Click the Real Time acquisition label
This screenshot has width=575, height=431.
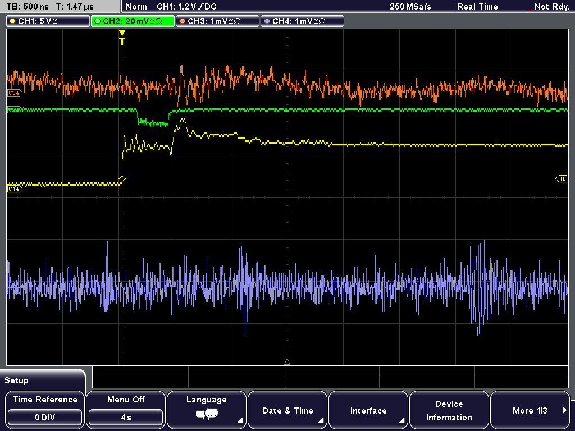[477, 7]
